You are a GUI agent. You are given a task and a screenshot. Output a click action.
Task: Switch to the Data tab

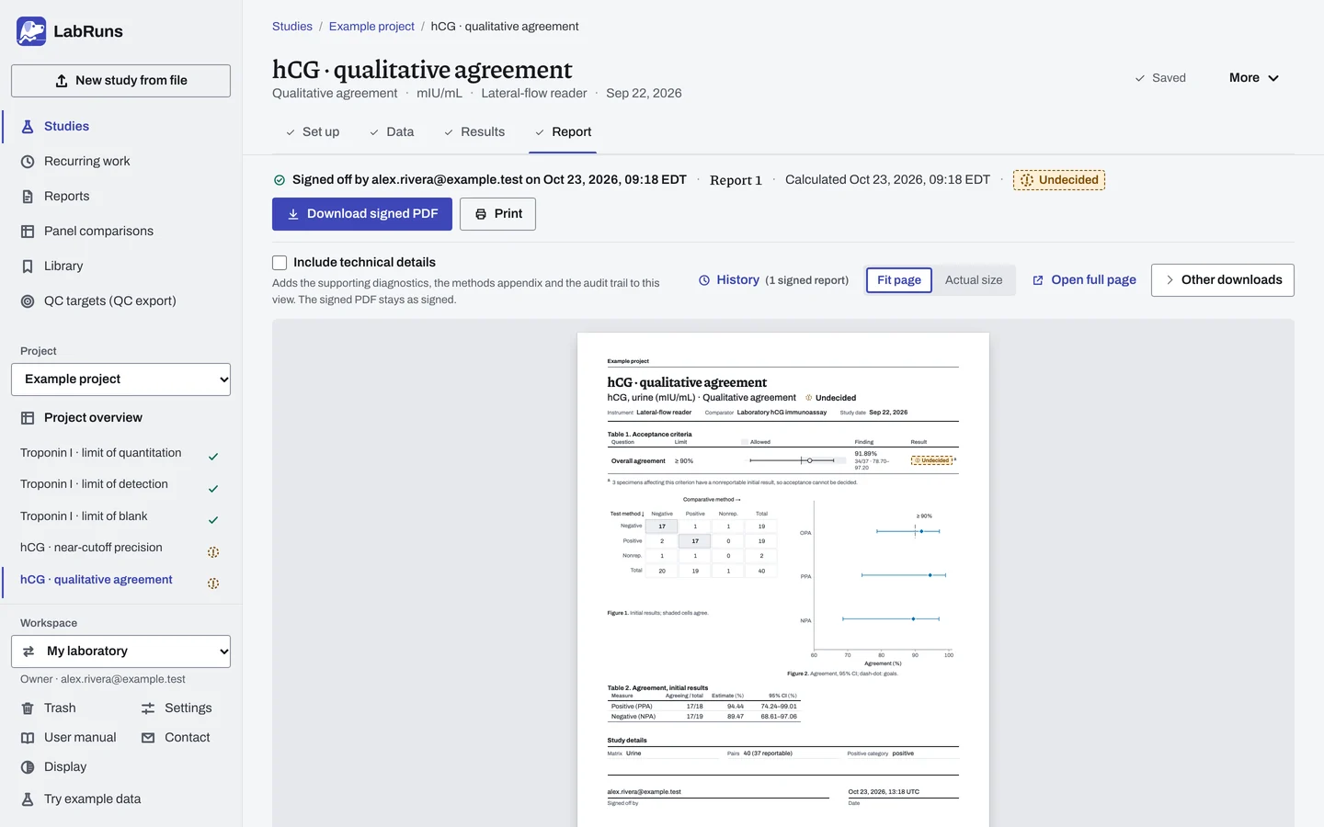pos(392,132)
